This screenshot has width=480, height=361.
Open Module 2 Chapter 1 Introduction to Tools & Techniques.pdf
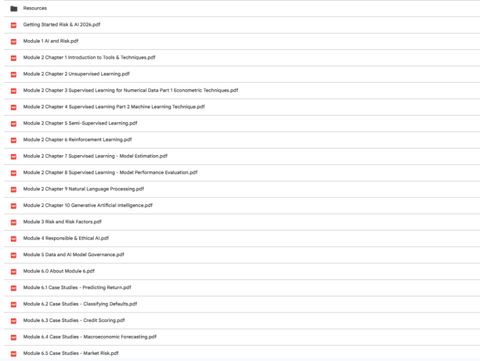pos(89,57)
